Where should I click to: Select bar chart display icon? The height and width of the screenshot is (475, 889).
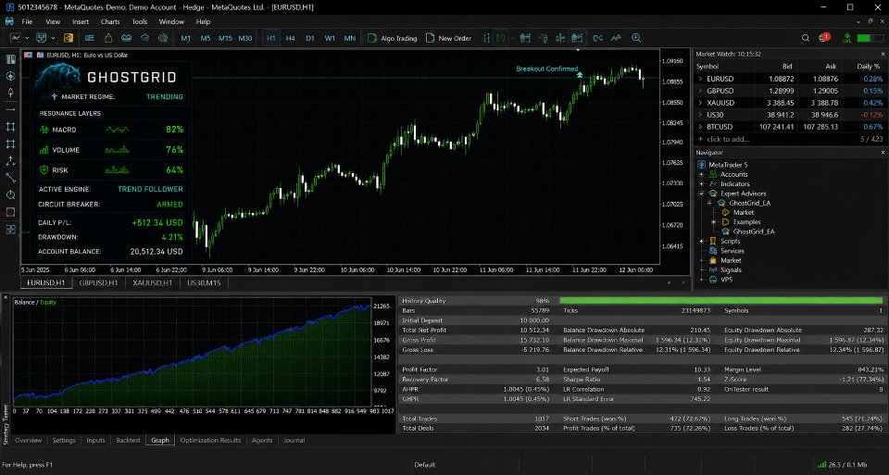(486, 38)
